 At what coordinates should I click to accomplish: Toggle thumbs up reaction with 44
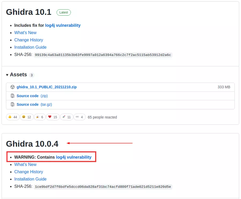pyautogui.click(x=13, y=117)
